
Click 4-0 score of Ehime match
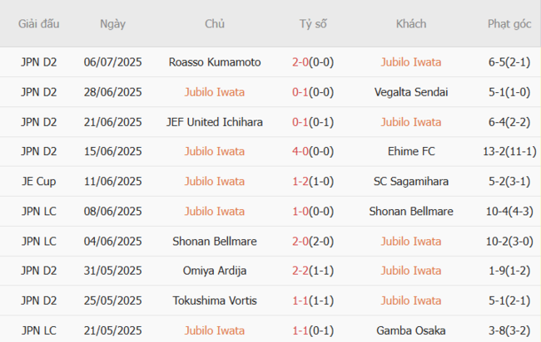pyautogui.click(x=302, y=152)
